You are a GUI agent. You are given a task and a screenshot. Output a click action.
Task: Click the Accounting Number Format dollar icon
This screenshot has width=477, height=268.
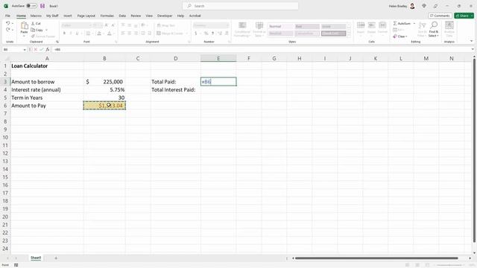195,33
